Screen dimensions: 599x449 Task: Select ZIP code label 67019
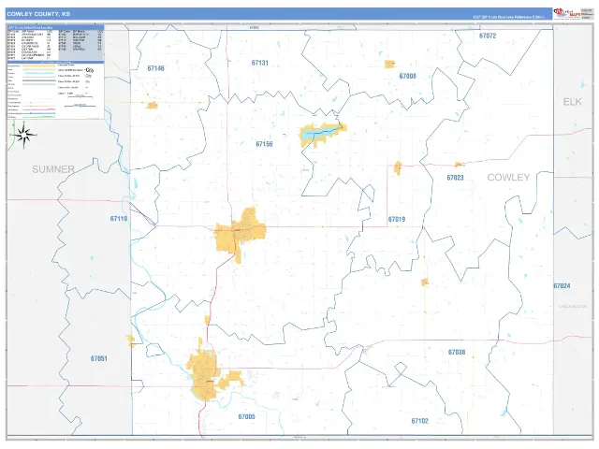[397, 219]
